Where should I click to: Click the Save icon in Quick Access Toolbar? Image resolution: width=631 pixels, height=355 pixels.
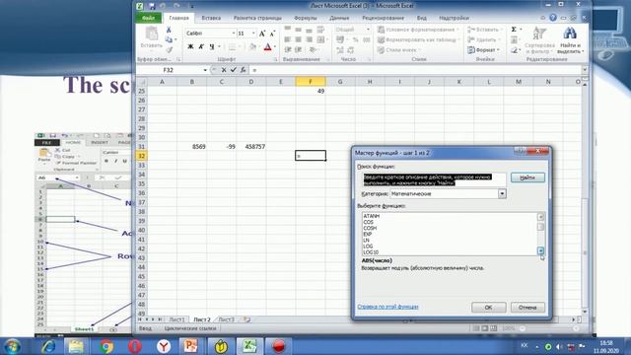pyautogui.click(x=152, y=6)
